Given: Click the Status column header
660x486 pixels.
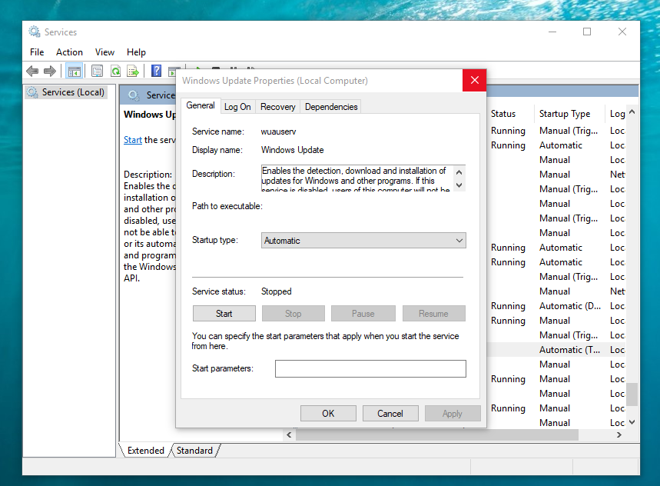Looking at the screenshot, I should click(510, 114).
